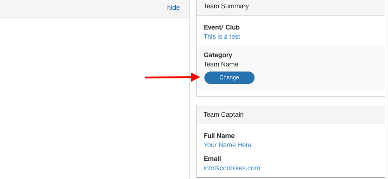
Task: Click the Full Name label
Action: (x=219, y=136)
